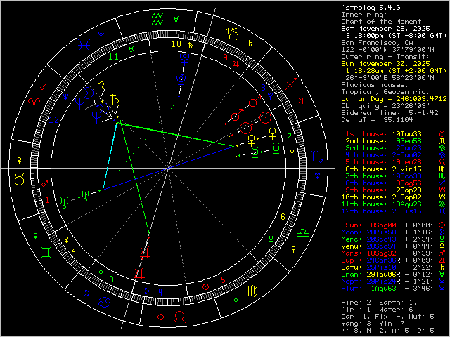Click the Aries glyph on the zodiac wheel
Image resolution: width=450 pixels, height=337 pixels.
(x=32, y=102)
